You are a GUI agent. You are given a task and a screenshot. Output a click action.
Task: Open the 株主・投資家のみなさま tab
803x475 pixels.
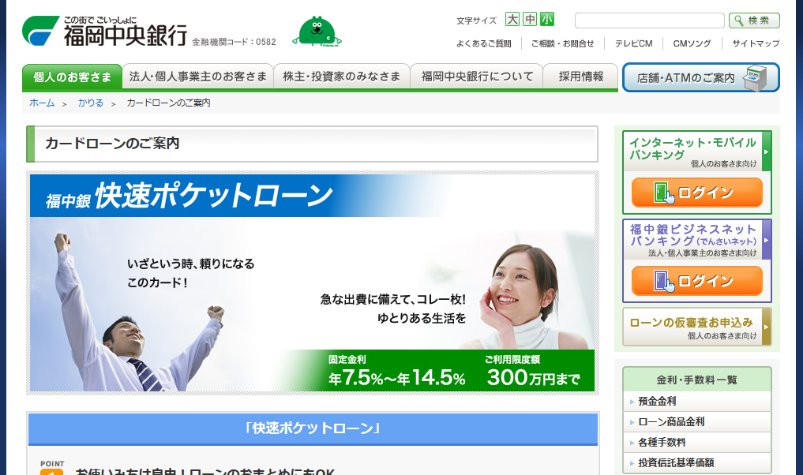point(341,77)
